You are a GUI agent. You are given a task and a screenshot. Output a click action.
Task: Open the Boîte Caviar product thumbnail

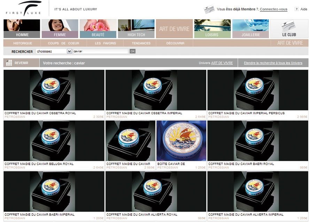click(x=181, y=140)
